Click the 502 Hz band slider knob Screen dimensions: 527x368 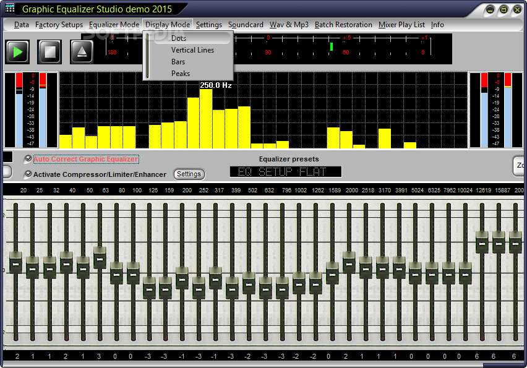[x=249, y=283]
